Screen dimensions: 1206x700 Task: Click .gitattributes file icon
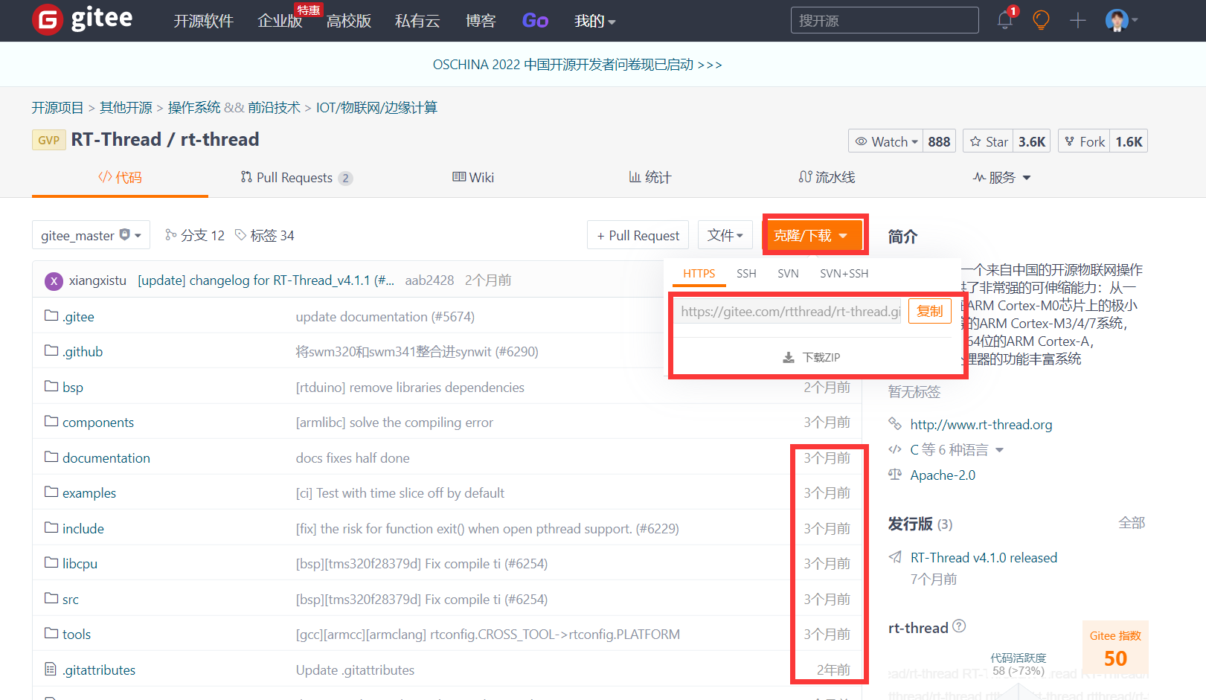51,669
